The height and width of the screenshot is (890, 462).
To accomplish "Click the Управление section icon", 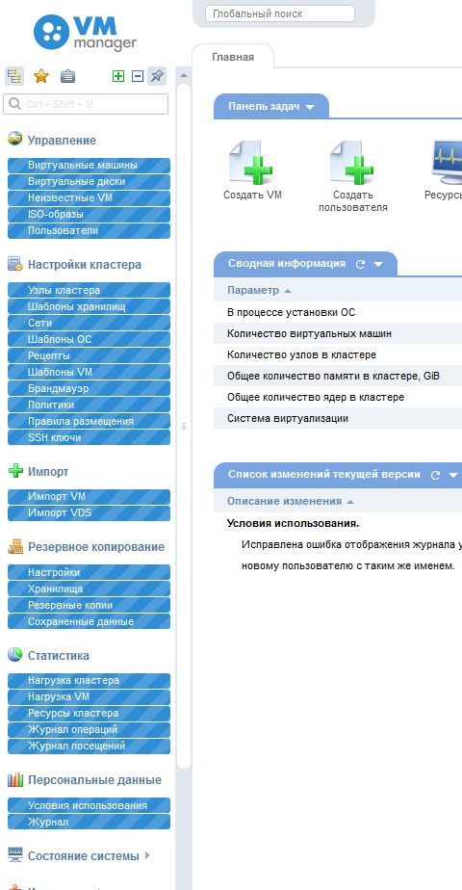I will 14,139.
